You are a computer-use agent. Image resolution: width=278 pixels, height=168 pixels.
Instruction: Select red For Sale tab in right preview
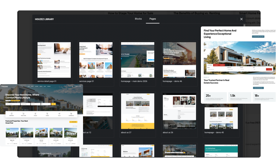(x=222, y=65)
